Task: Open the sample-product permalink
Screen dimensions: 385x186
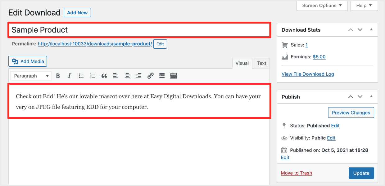Action: [x=95, y=44]
